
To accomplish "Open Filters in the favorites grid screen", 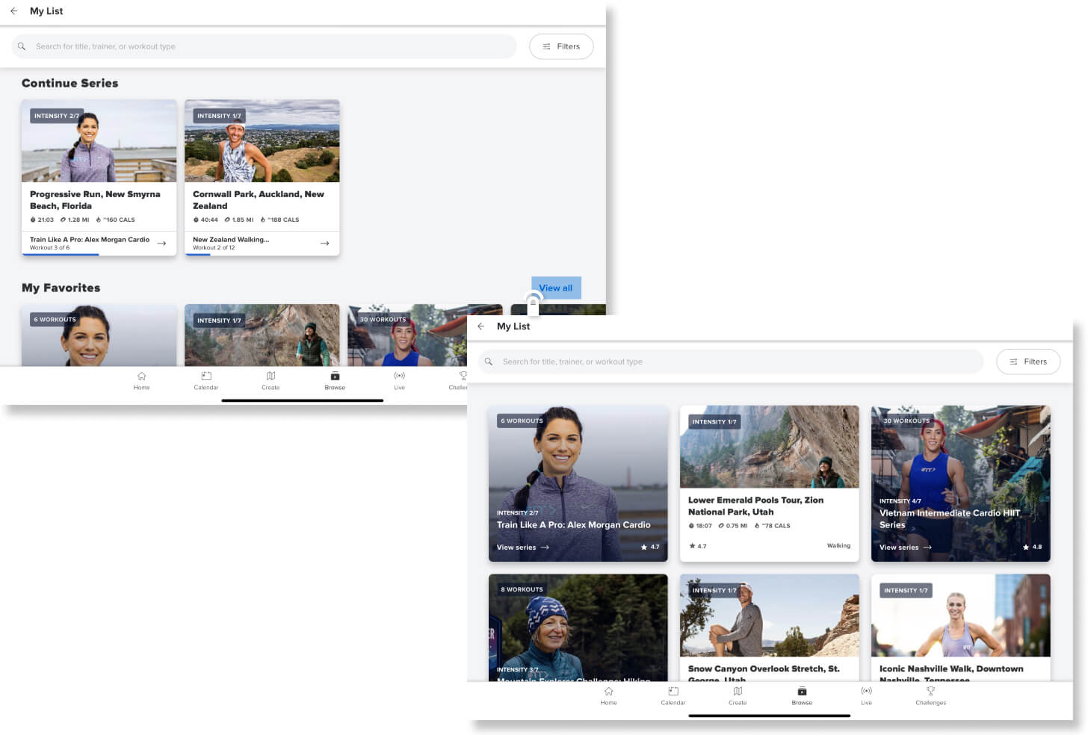I will (x=1028, y=362).
